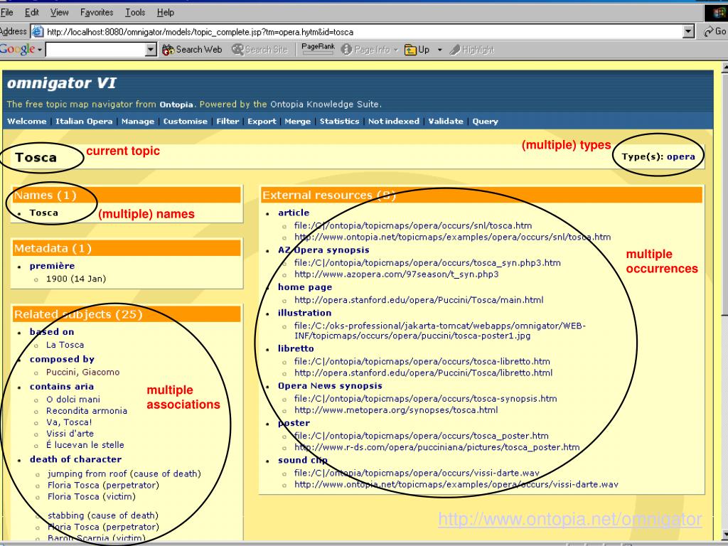Open the Stanford Tosca main.html link
The image size is (728, 546).
(x=419, y=300)
